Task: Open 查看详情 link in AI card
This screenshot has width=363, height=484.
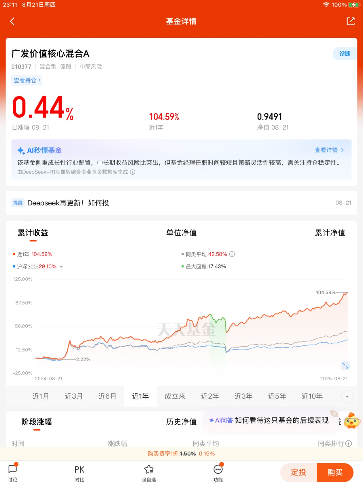Action: click(329, 150)
